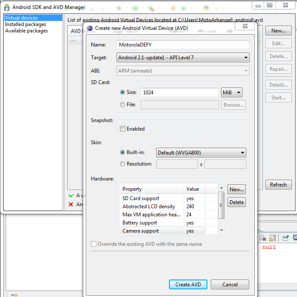Click the resolution width input field
The width and height of the screenshot is (297, 297).
tap(177, 164)
